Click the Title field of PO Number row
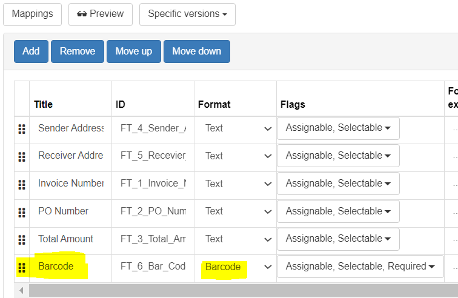The image size is (458, 298). pos(70,211)
